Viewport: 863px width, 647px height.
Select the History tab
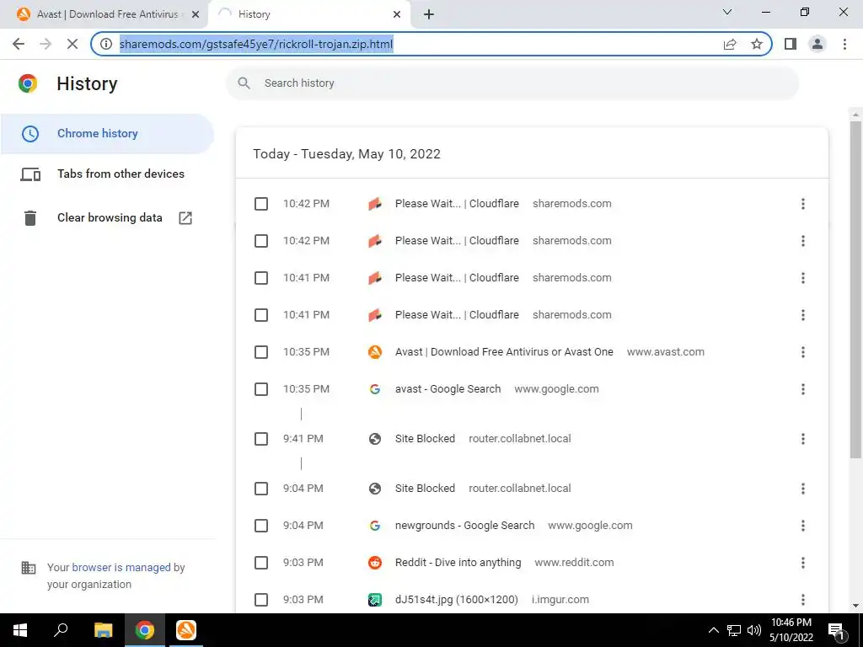308,14
